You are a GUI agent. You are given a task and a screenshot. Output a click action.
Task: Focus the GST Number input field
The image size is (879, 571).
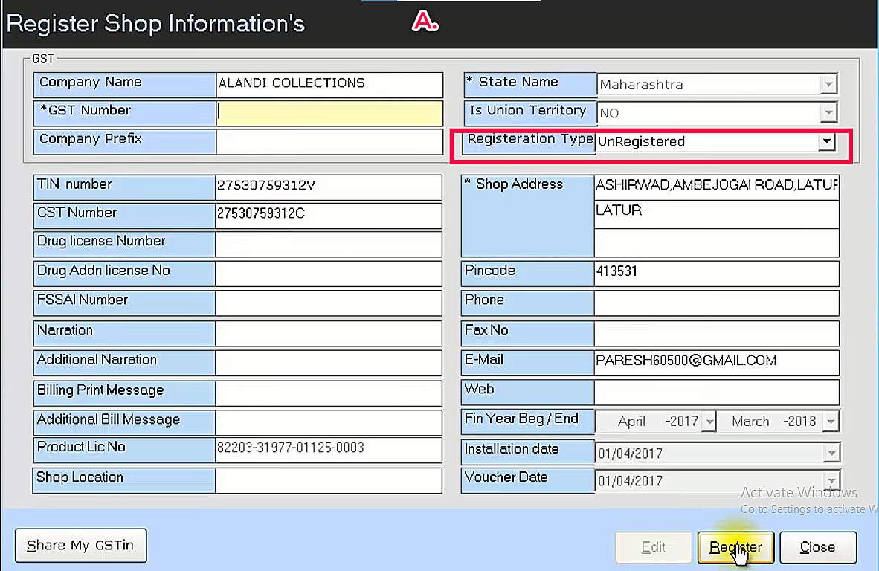(329, 112)
